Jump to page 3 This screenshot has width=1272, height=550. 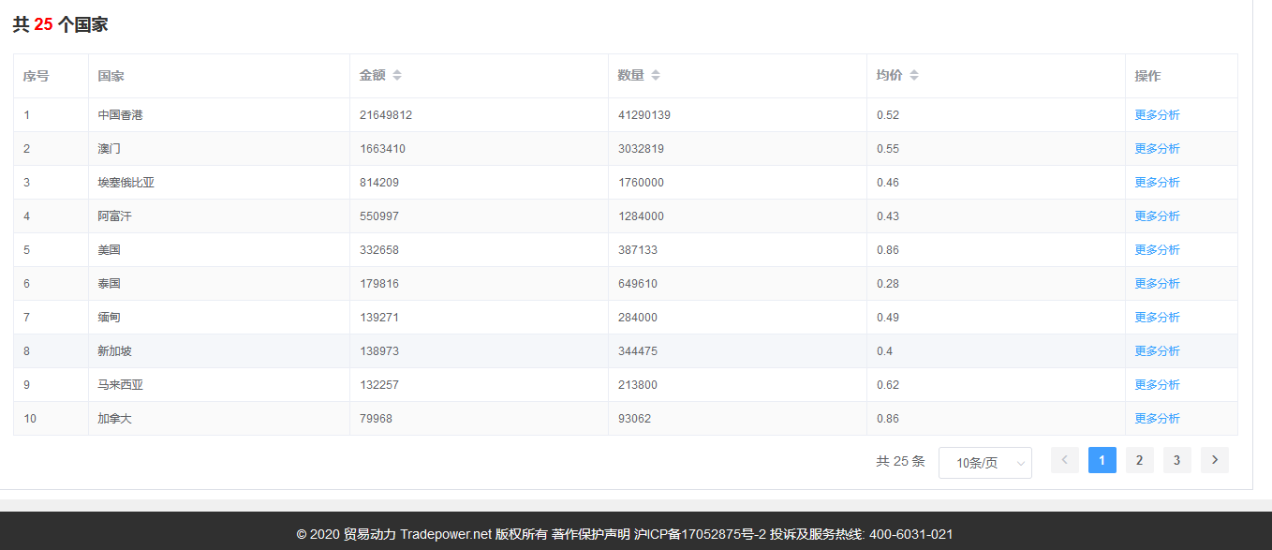point(1176,460)
